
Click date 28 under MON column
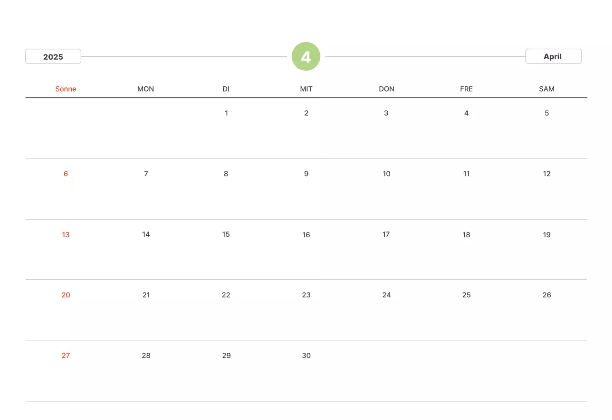[146, 356]
